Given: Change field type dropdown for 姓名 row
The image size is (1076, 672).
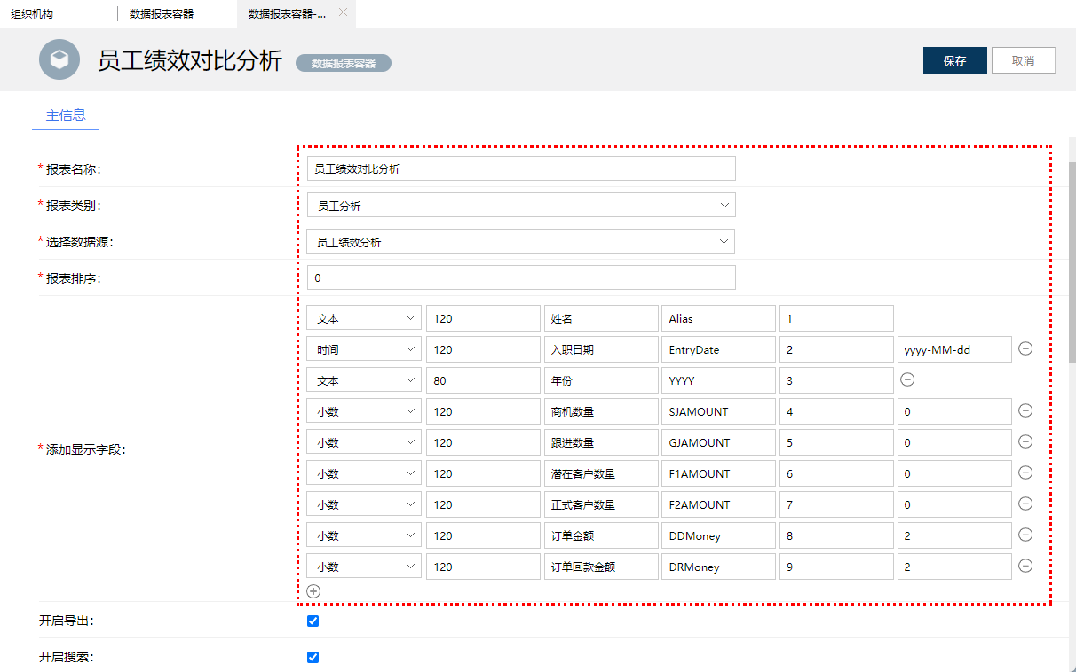Looking at the screenshot, I should pyautogui.click(x=364, y=317).
